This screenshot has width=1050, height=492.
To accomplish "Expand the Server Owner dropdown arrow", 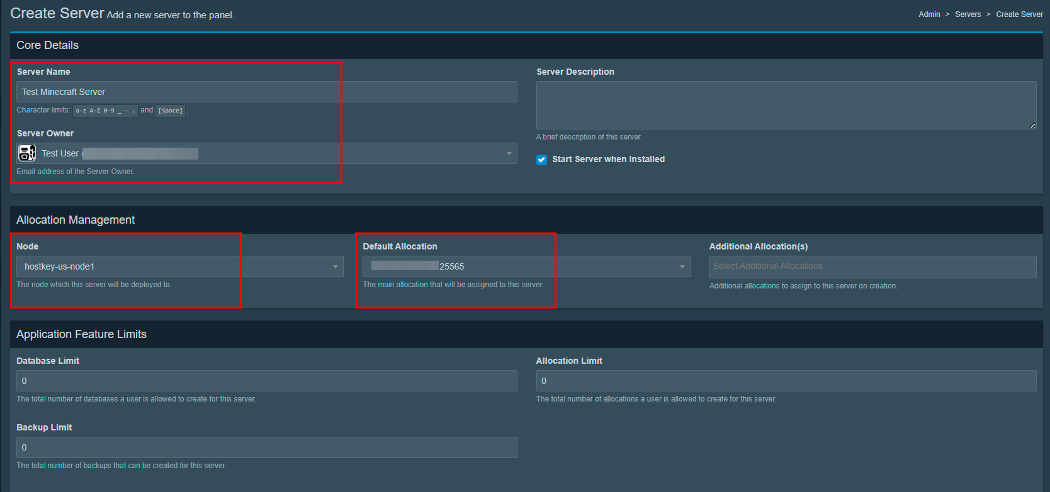I will tap(509, 154).
